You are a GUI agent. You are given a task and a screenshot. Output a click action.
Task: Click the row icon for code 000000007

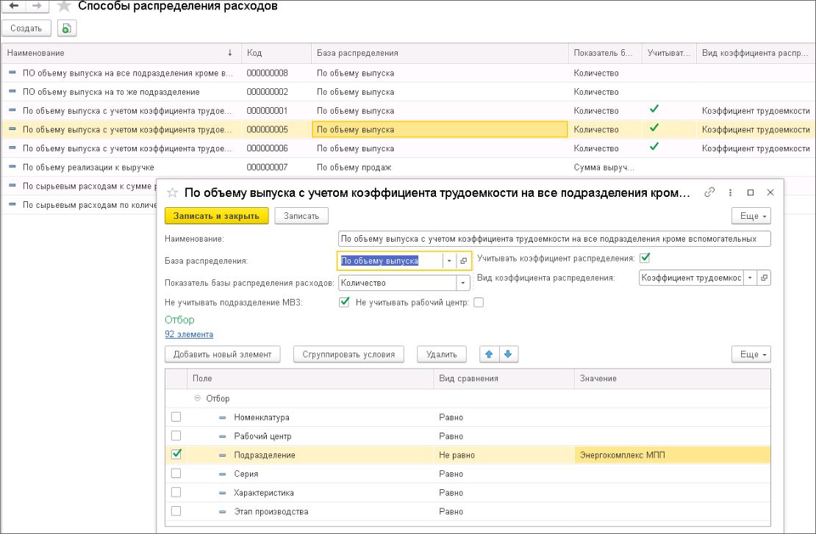coord(12,167)
